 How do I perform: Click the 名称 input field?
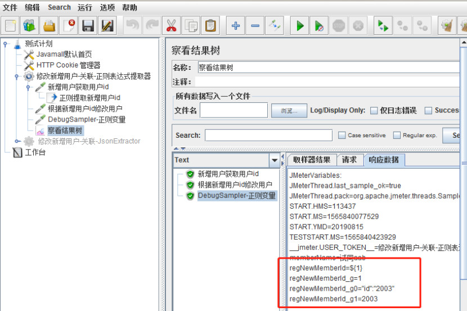329,67
